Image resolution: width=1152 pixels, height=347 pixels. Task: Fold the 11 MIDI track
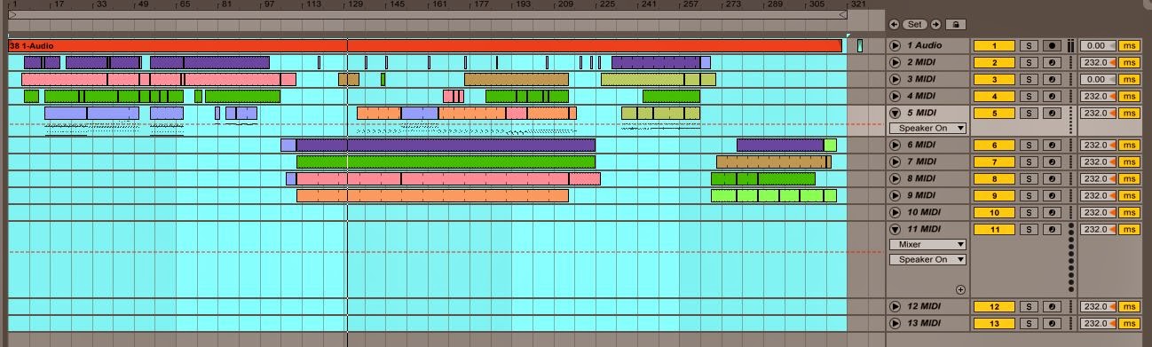click(896, 229)
